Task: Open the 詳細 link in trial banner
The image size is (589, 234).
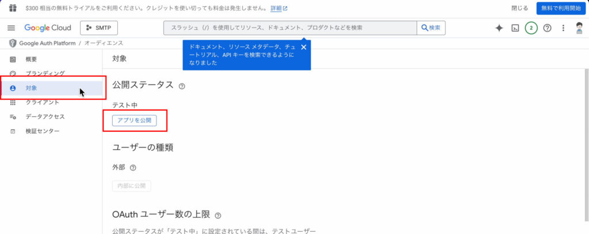Action: click(x=279, y=8)
